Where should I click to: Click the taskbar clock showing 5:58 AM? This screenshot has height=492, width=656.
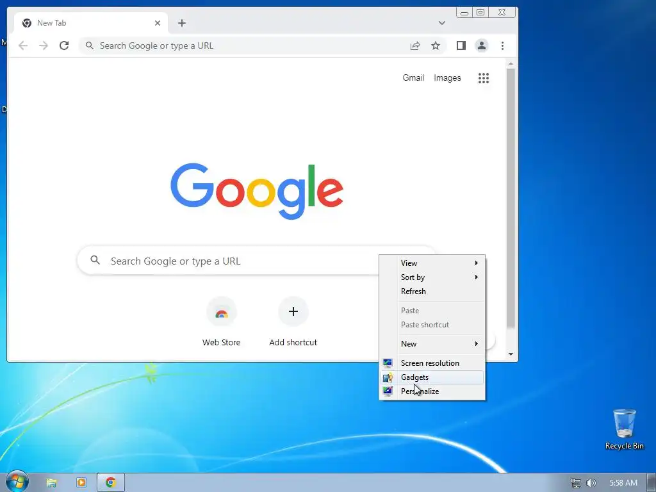(623, 483)
